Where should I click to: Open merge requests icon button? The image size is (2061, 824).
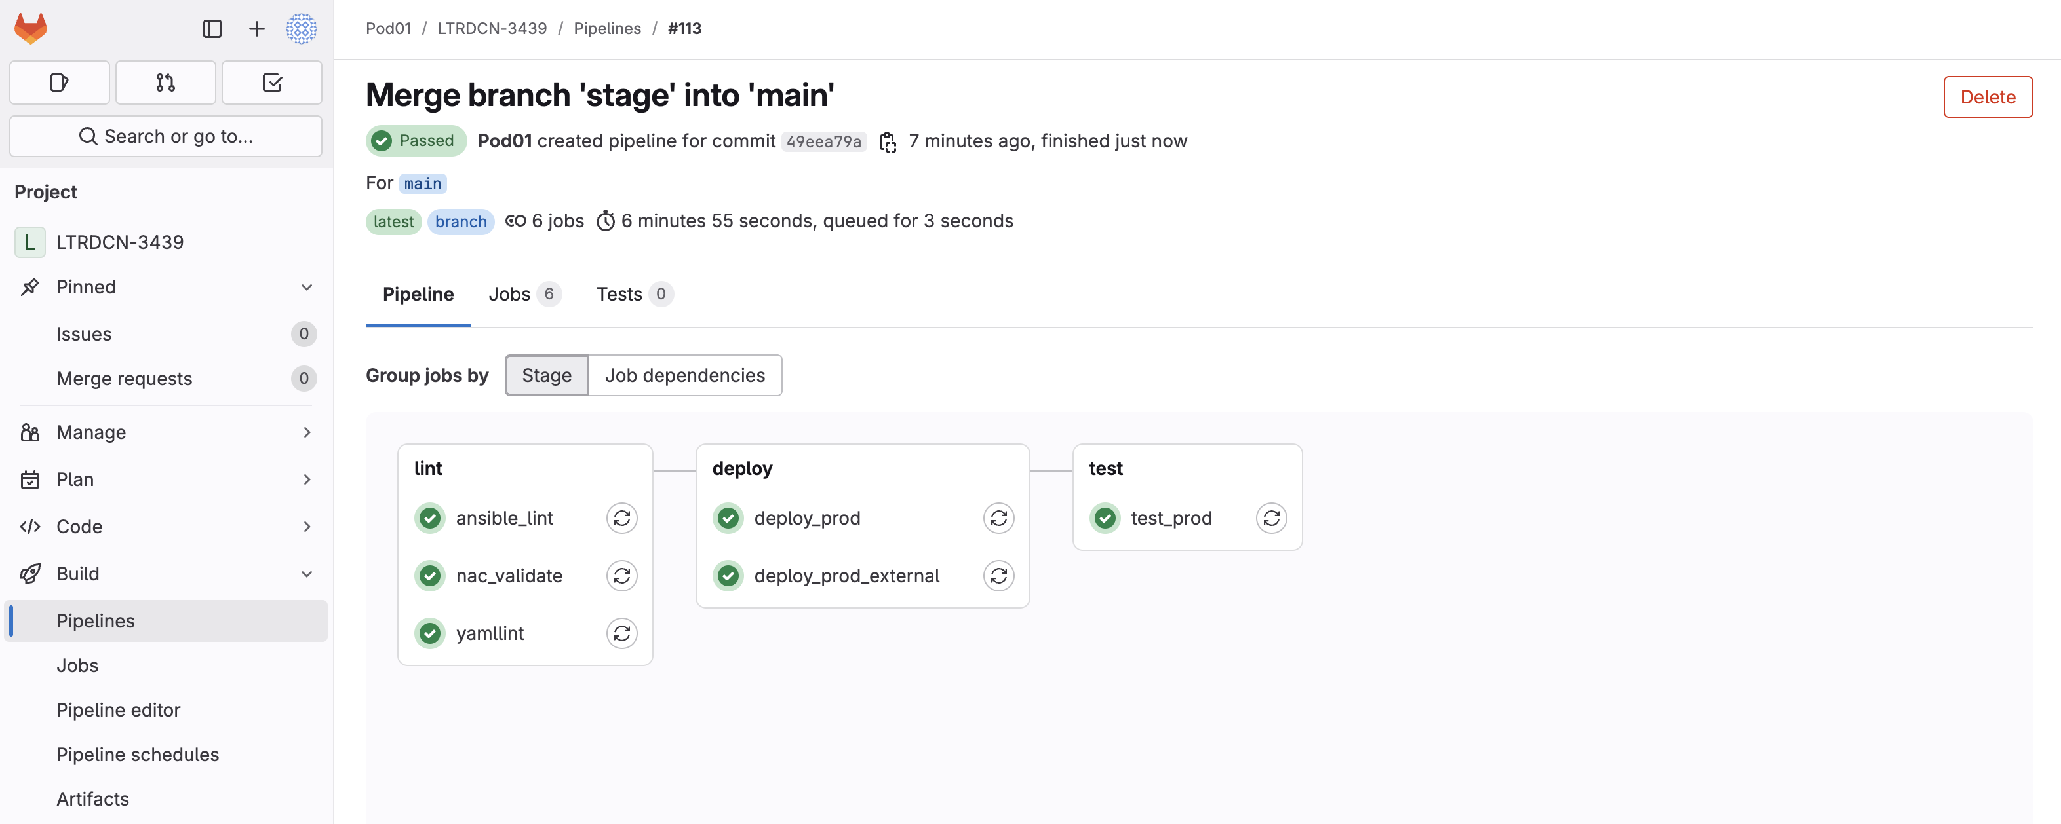pyautogui.click(x=166, y=83)
